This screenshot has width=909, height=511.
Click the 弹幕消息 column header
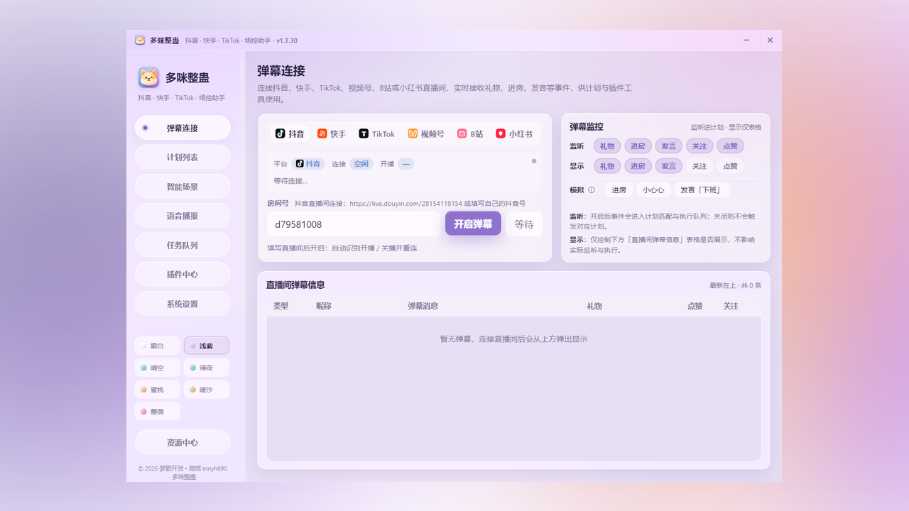423,306
